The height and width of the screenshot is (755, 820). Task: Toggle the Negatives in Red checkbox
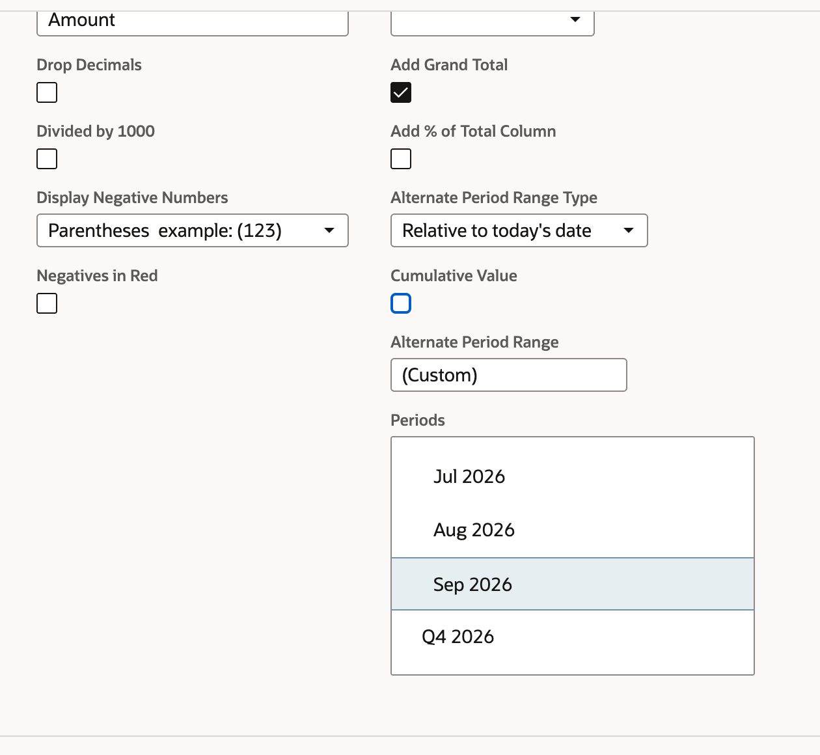tap(47, 303)
